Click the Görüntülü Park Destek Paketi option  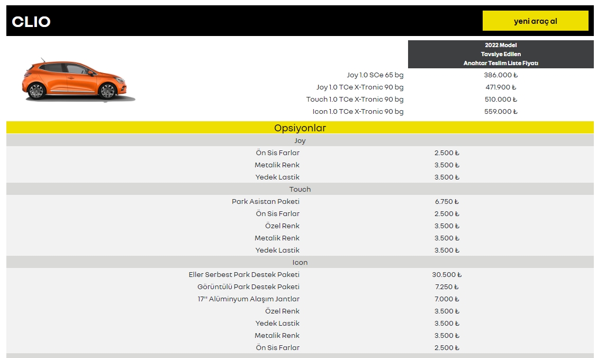[248, 287]
